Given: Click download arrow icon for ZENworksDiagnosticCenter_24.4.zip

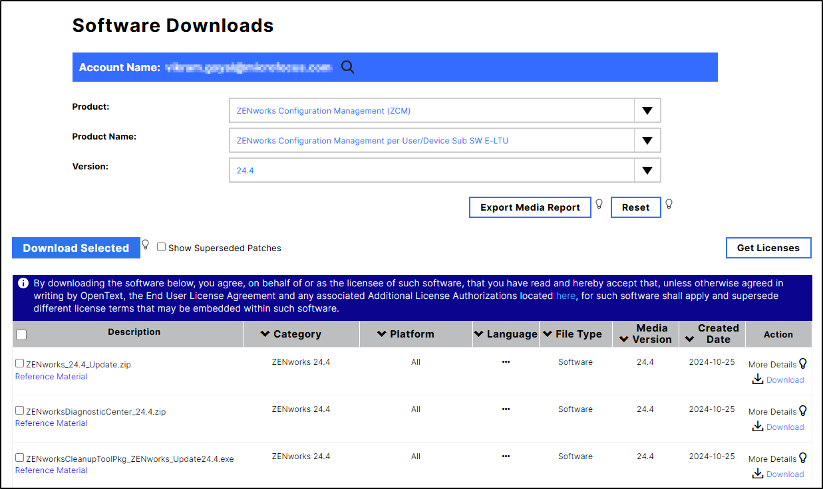Looking at the screenshot, I should point(757,427).
